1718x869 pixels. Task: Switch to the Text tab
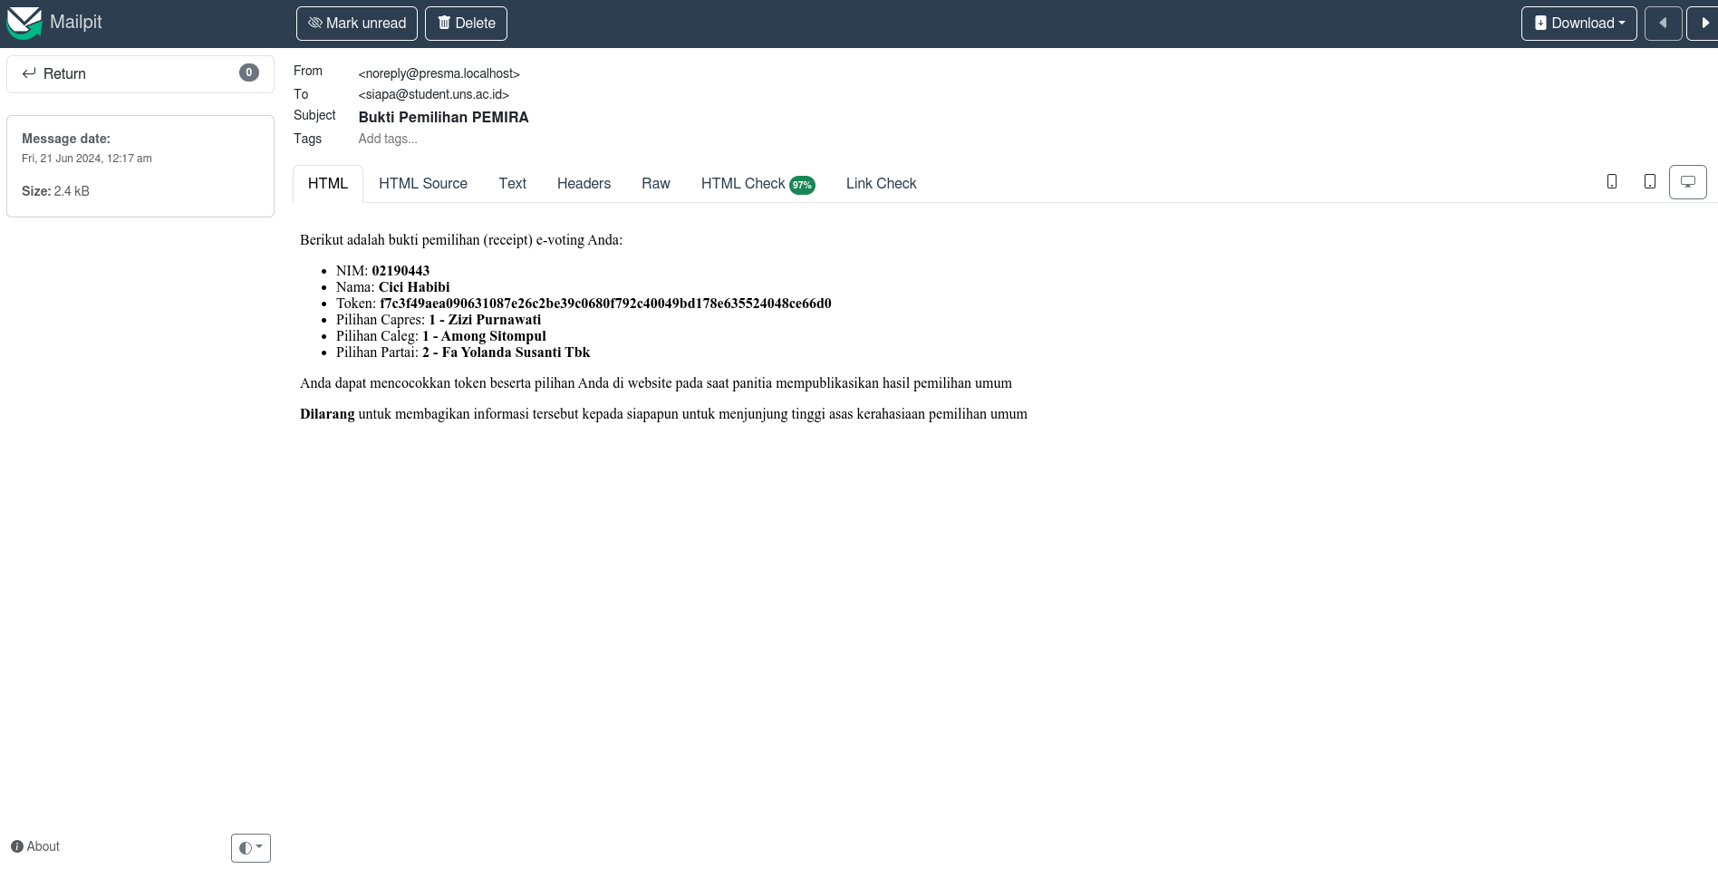click(x=512, y=184)
